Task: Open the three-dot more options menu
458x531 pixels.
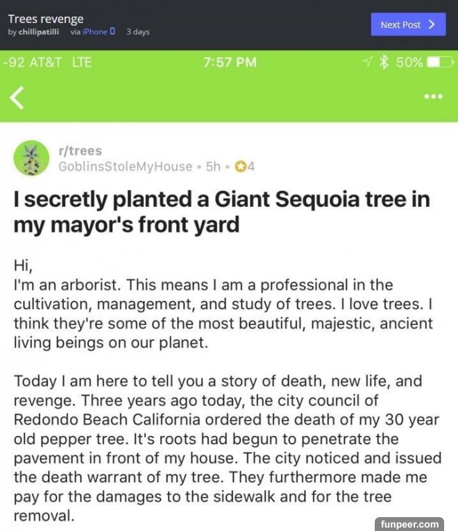Action: [x=433, y=96]
